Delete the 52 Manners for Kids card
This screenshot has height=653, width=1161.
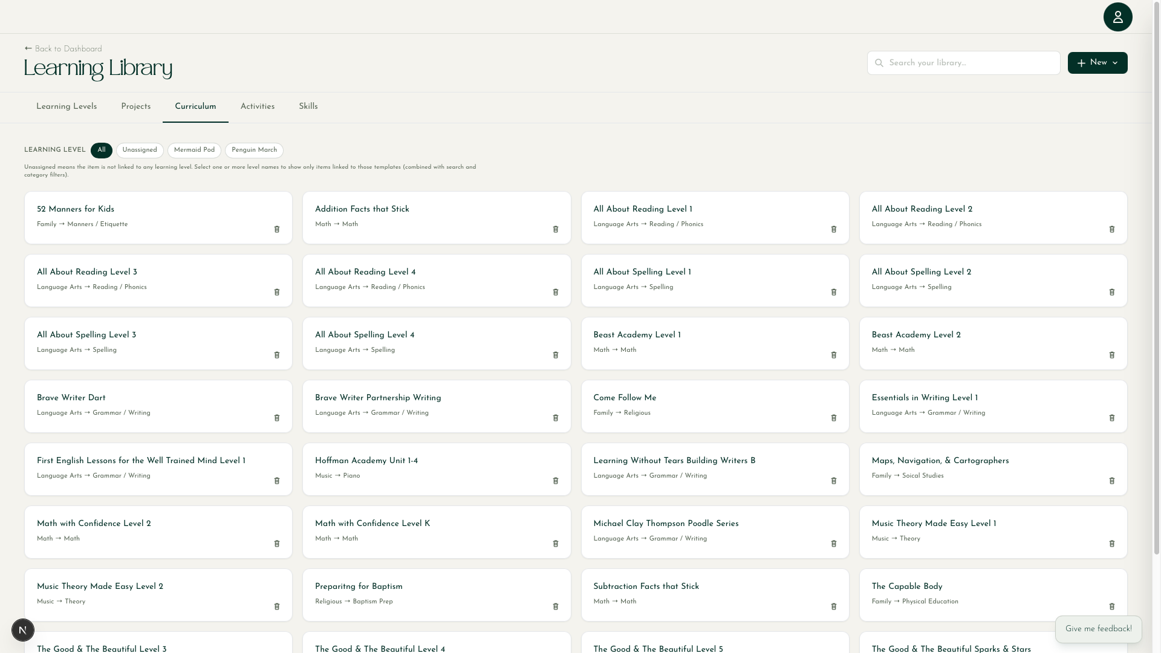(277, 229)
